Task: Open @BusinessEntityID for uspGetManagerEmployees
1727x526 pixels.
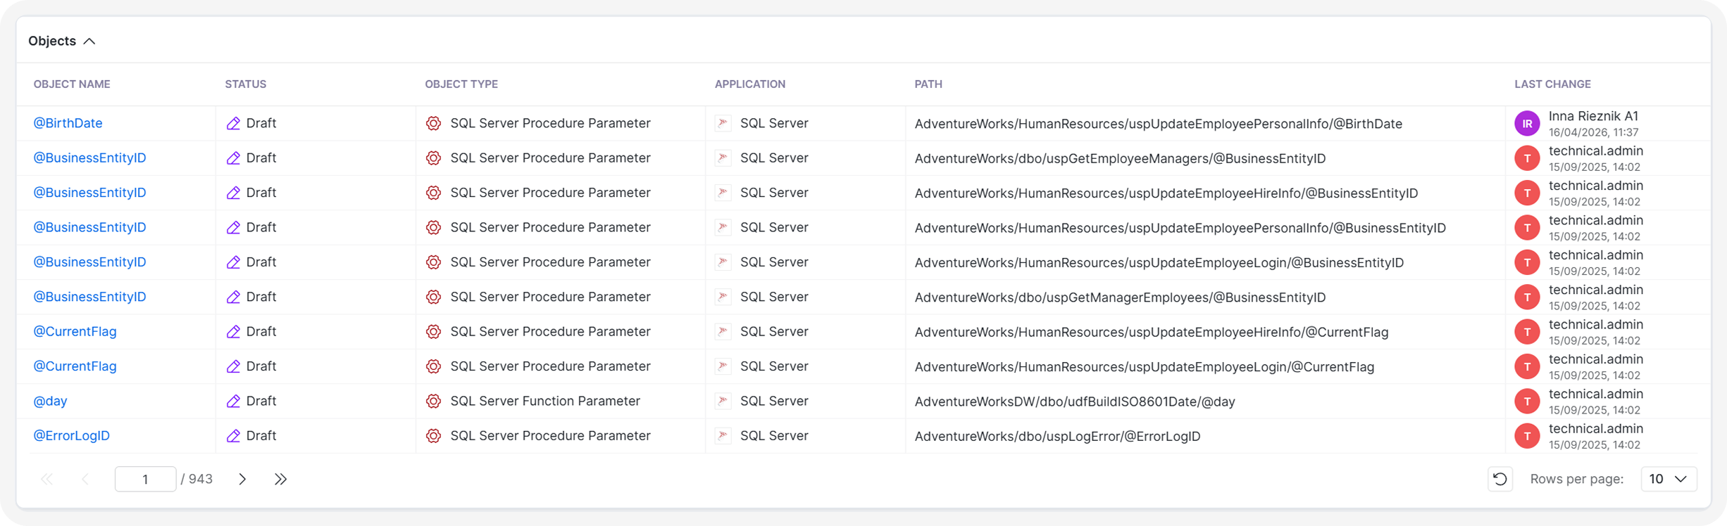Action: [89, 297]
